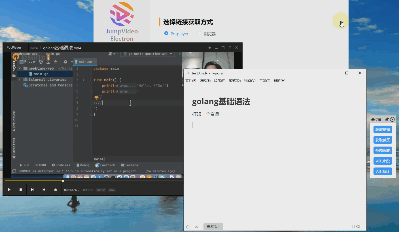Click the 获取链接 button

coord(383,130)
